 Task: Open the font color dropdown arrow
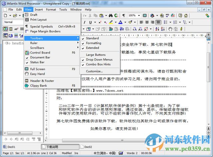tap(125, 22)
